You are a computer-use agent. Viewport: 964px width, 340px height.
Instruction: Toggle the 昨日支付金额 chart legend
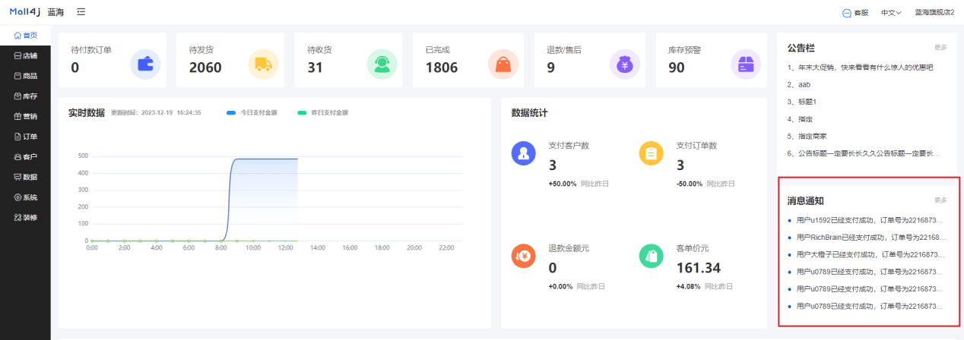pyautogui.click(x=322, y=112)
